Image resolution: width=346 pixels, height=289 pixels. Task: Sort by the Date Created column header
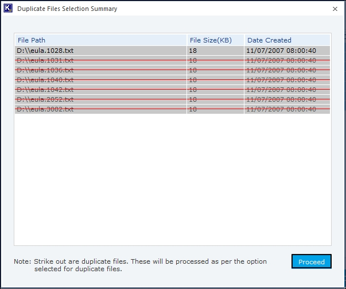point(287,40)
